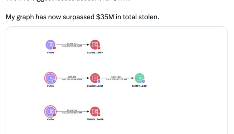The image size is (234, 134).
Task: Select the $2,878,748 transfer amount label
Action: 72,110
